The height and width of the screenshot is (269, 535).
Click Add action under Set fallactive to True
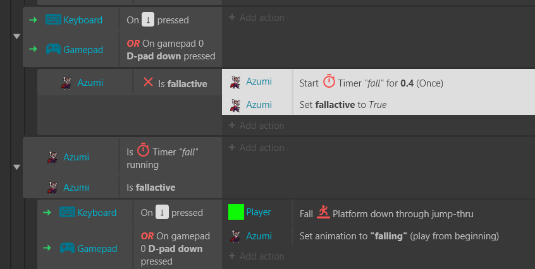[x=256, y=125]
